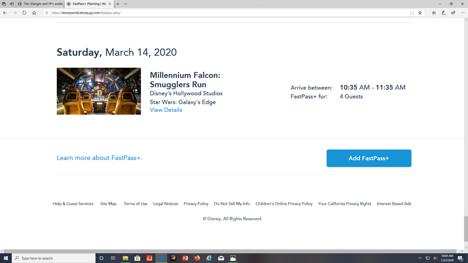Add page to favorites with star icon
This screenshot has height=263, width=468.
pyautogui.click(x=420, y=13)
